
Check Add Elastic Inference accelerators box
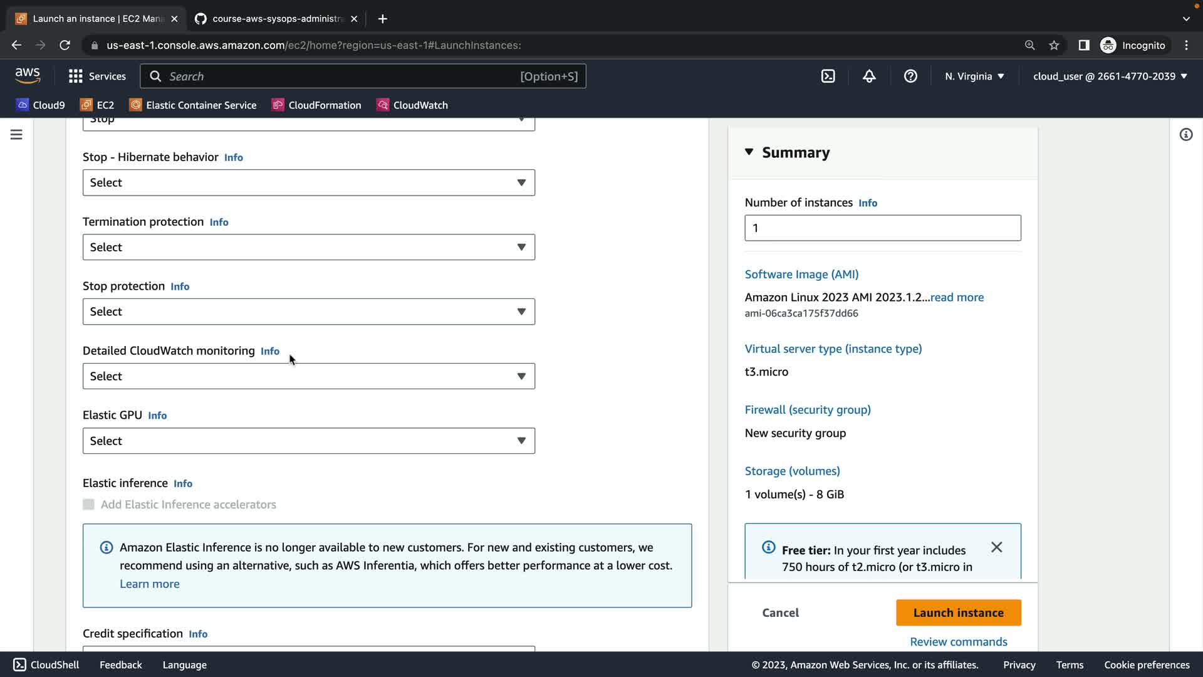(x=89, y=505)
